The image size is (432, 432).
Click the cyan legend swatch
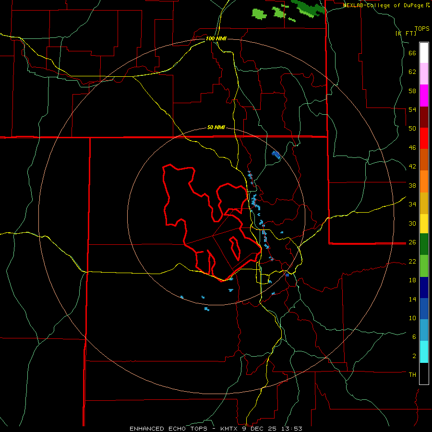(x=424, y=352)
